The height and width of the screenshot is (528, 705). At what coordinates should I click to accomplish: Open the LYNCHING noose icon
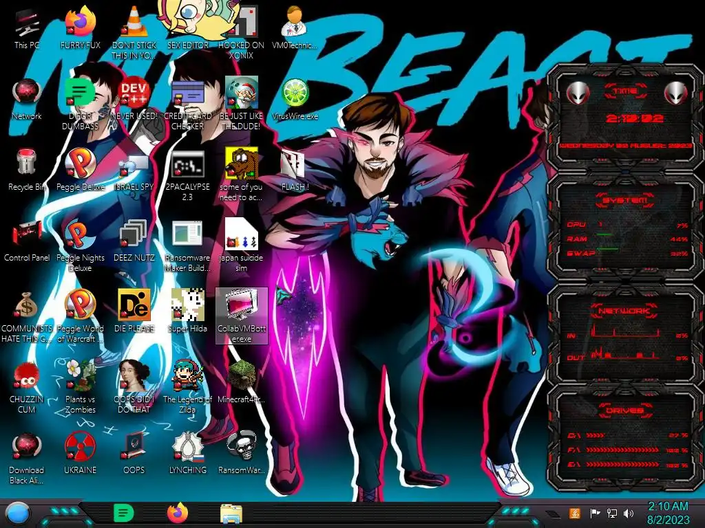click(x=187, y=454)
